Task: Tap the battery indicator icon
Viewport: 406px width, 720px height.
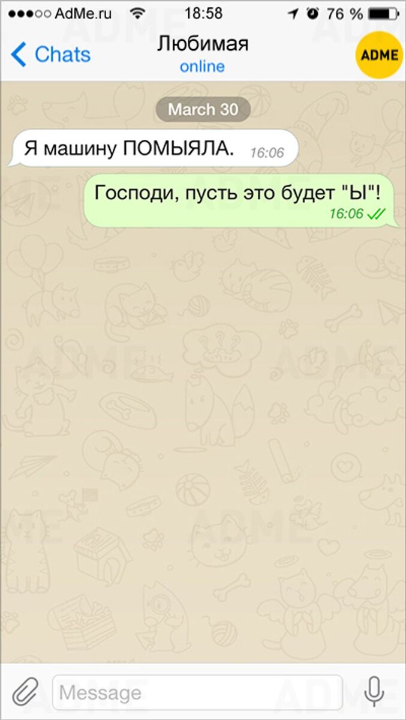Action: (384, 13)
